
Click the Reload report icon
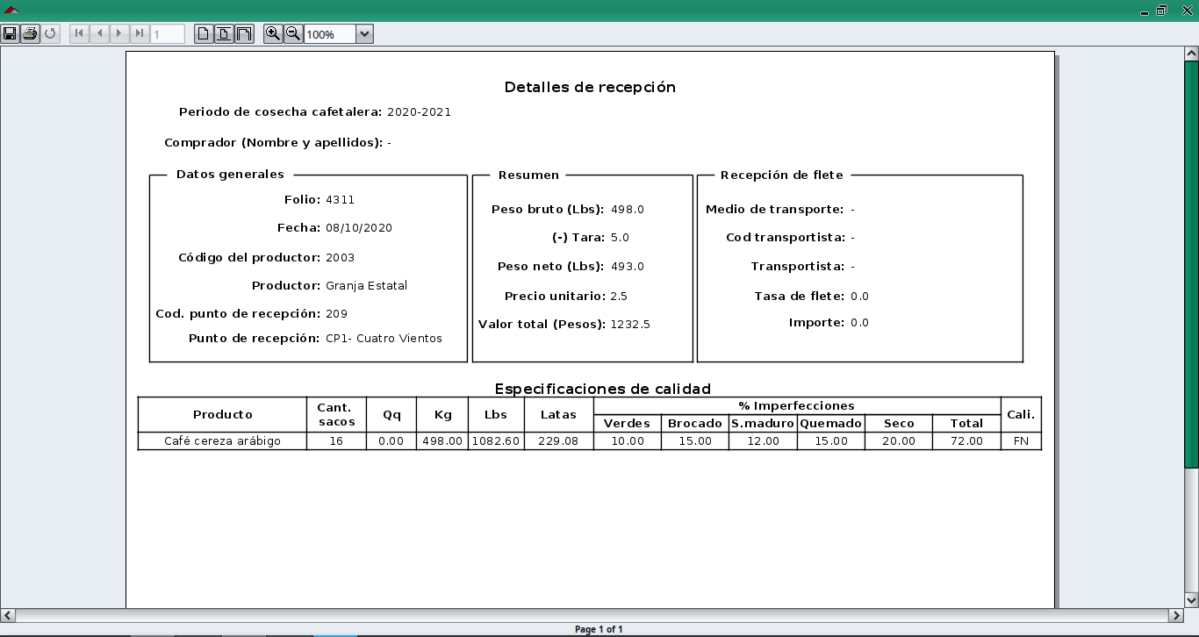pos(50,34)
